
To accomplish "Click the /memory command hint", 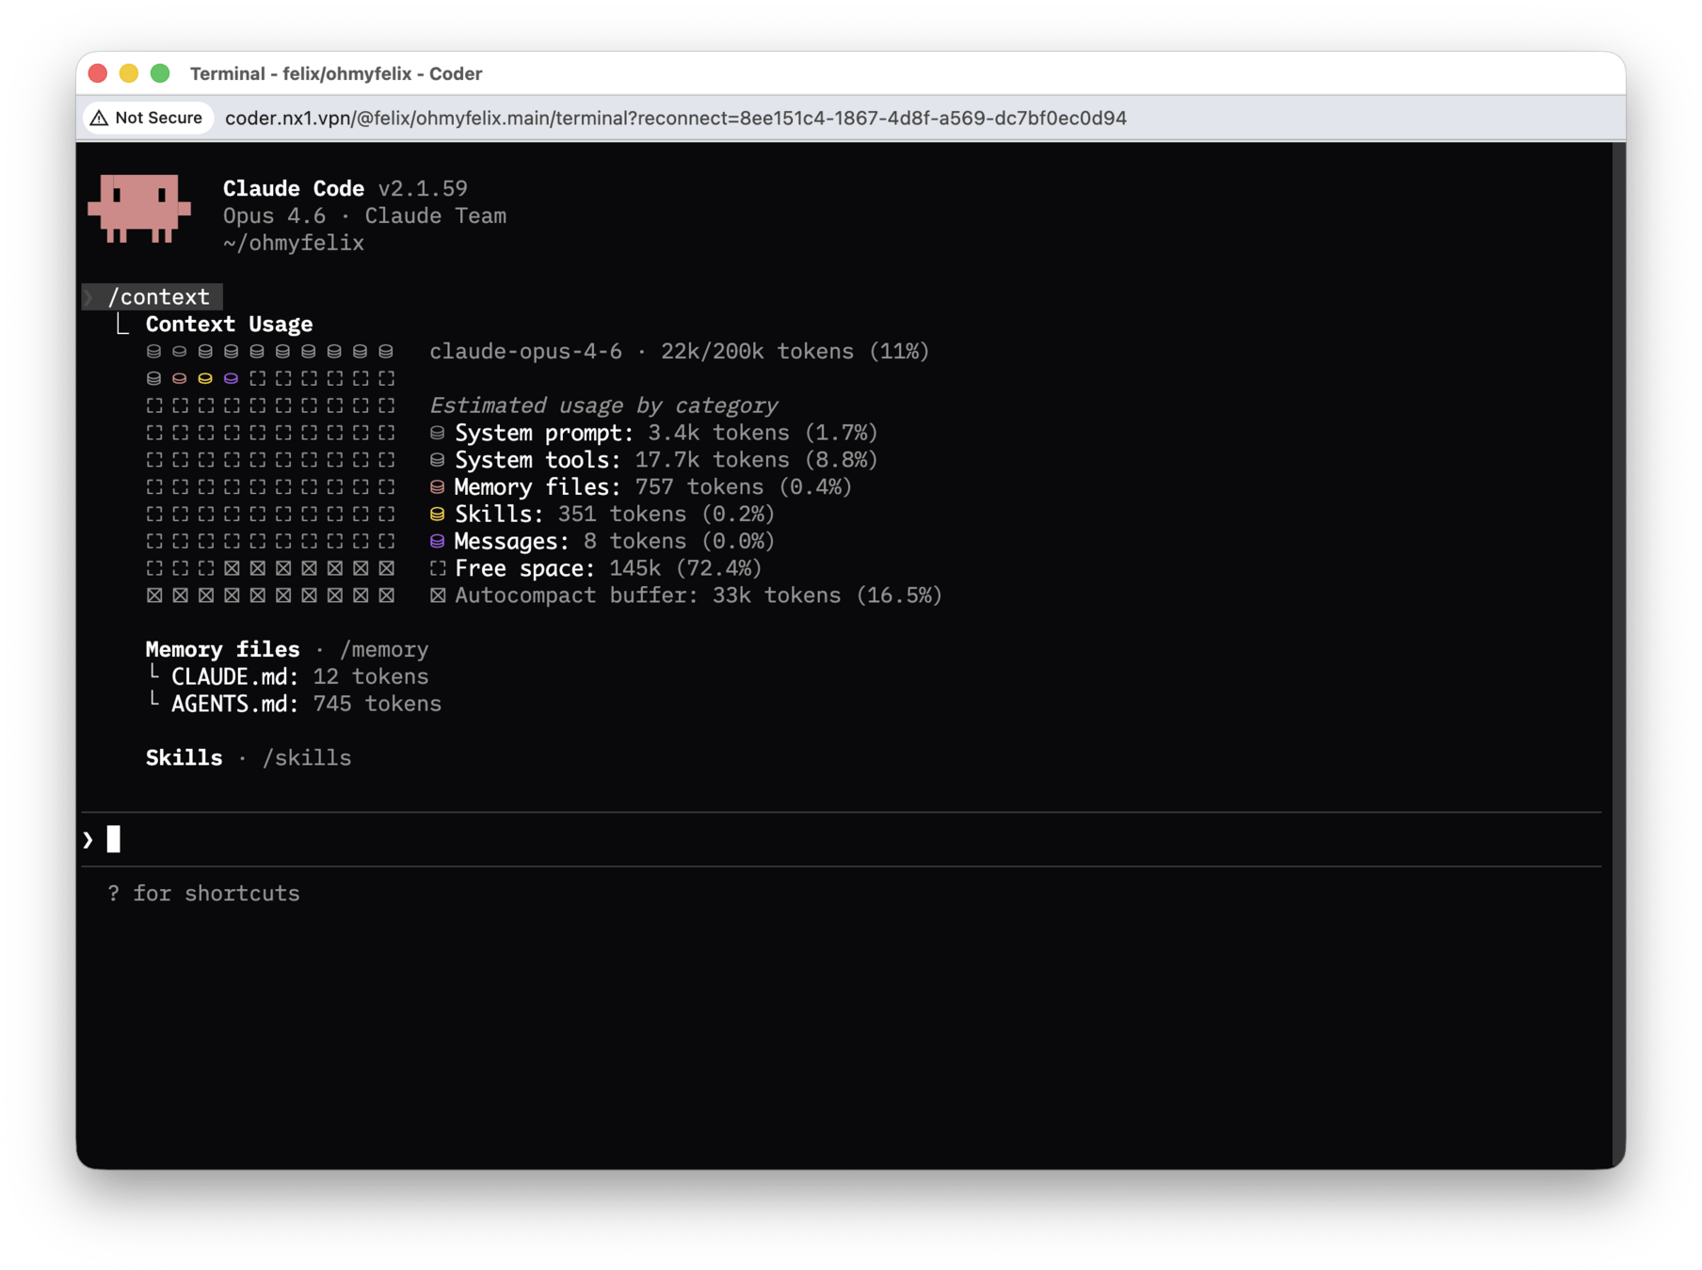I will pos(384,650).
